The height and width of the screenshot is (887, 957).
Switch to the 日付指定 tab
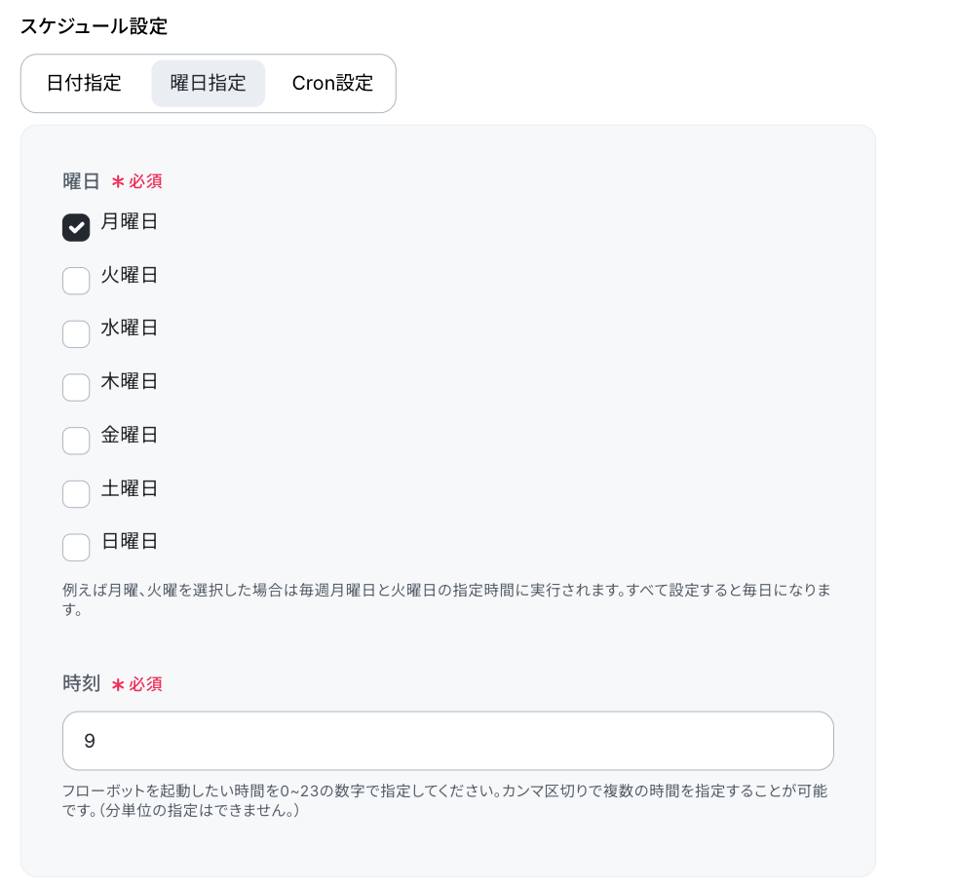[84, 83]
